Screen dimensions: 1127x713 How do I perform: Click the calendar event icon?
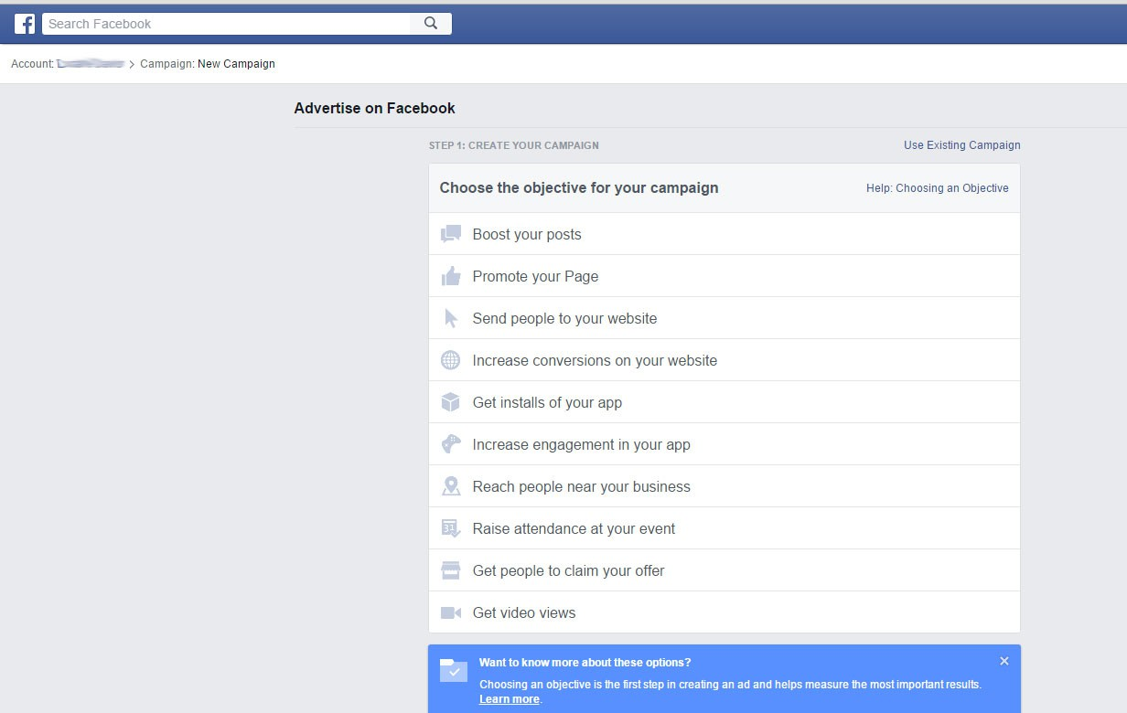[451, 528]
